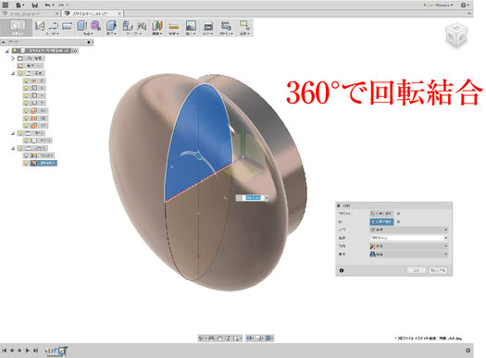Open the type dropdown in the Revolve dialog

409,229
